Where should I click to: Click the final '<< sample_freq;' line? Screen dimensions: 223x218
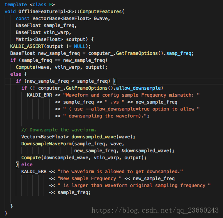coord(70,192)
